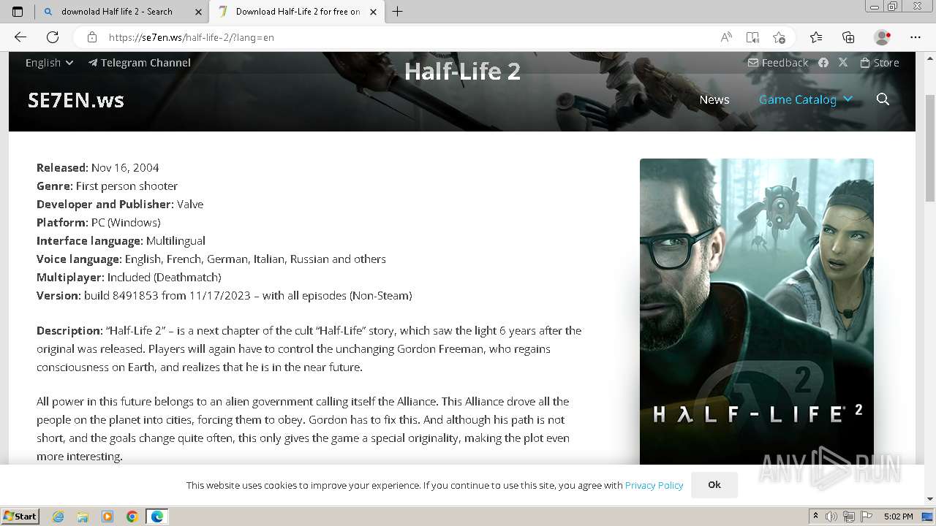This screenshot has height=526, width=936.
Task: Open the News menu item
Action: 714,99
